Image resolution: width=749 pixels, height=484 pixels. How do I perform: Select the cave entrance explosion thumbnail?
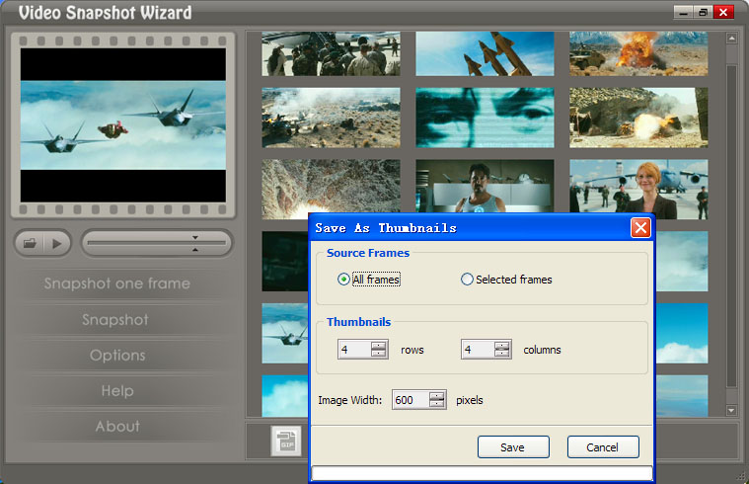coord(638,118)
